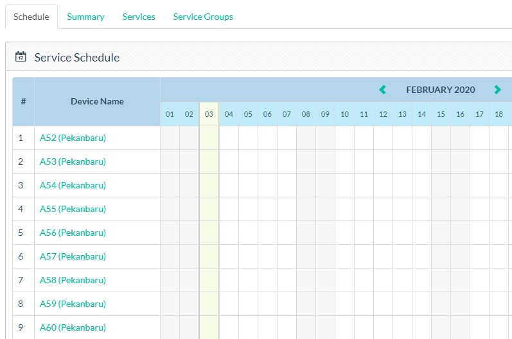This screenshot has height=339, width=512.
Task: Open device A60 (Pekanbaru)
Action: (x=73, y=327)
